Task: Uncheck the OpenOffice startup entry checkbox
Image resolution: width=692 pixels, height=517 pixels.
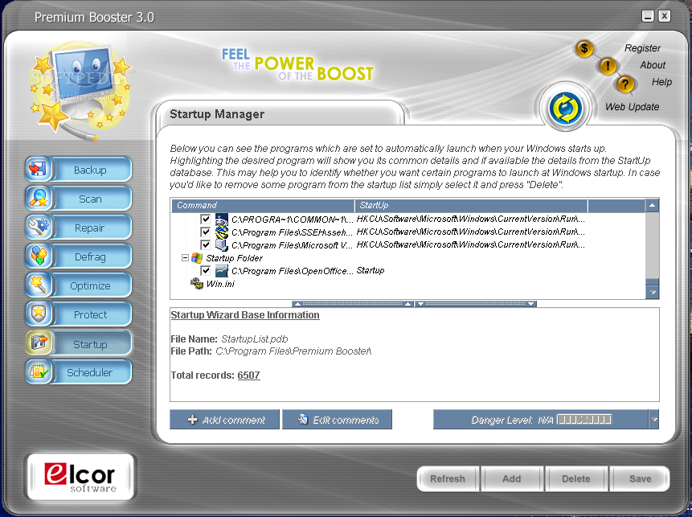Action: tap(205, 271)
